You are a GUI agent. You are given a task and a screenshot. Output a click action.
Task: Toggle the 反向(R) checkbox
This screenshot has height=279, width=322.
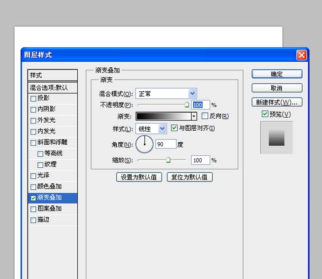pyautogui.click(x=205, y=116)
